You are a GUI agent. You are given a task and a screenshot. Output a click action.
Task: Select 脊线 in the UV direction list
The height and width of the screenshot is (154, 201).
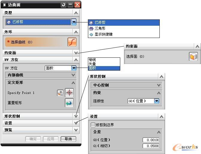click(x=92, y=60)
